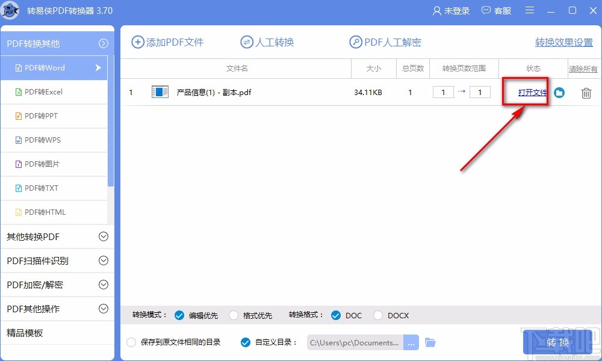
Task: Open the hamburger menu in title bar
Action: coord(530,10)
